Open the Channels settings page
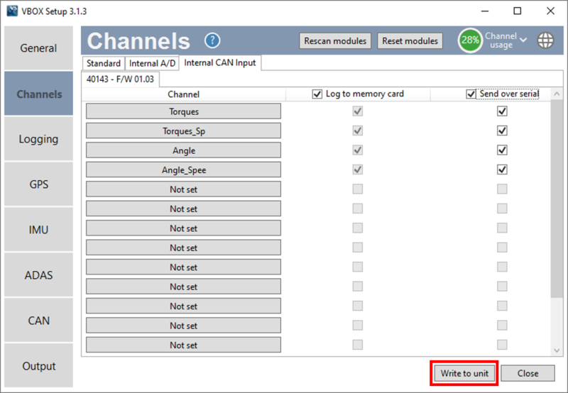Screen dimensions: 568x393 pos(38,94)
